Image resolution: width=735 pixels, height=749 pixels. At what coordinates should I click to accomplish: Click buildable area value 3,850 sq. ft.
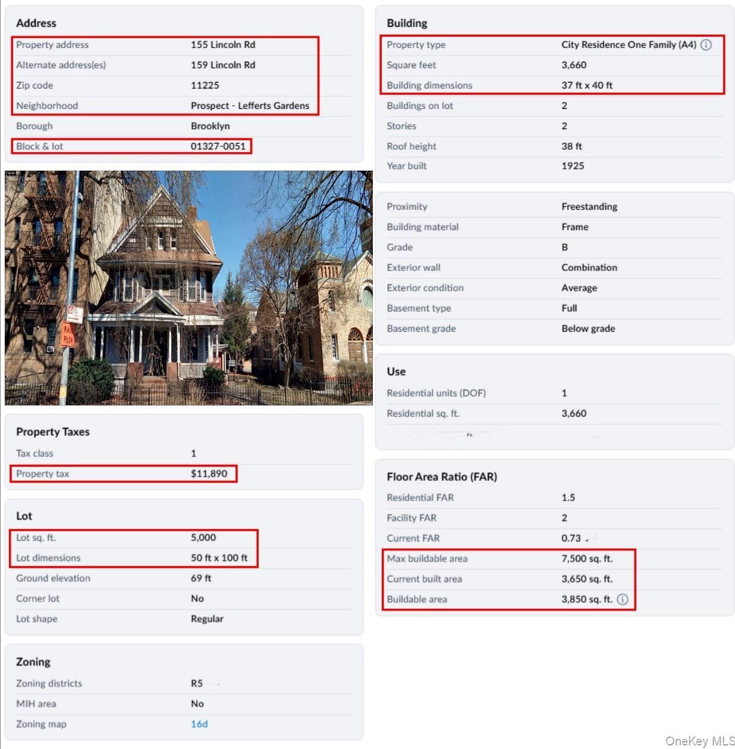coord(587,599)
